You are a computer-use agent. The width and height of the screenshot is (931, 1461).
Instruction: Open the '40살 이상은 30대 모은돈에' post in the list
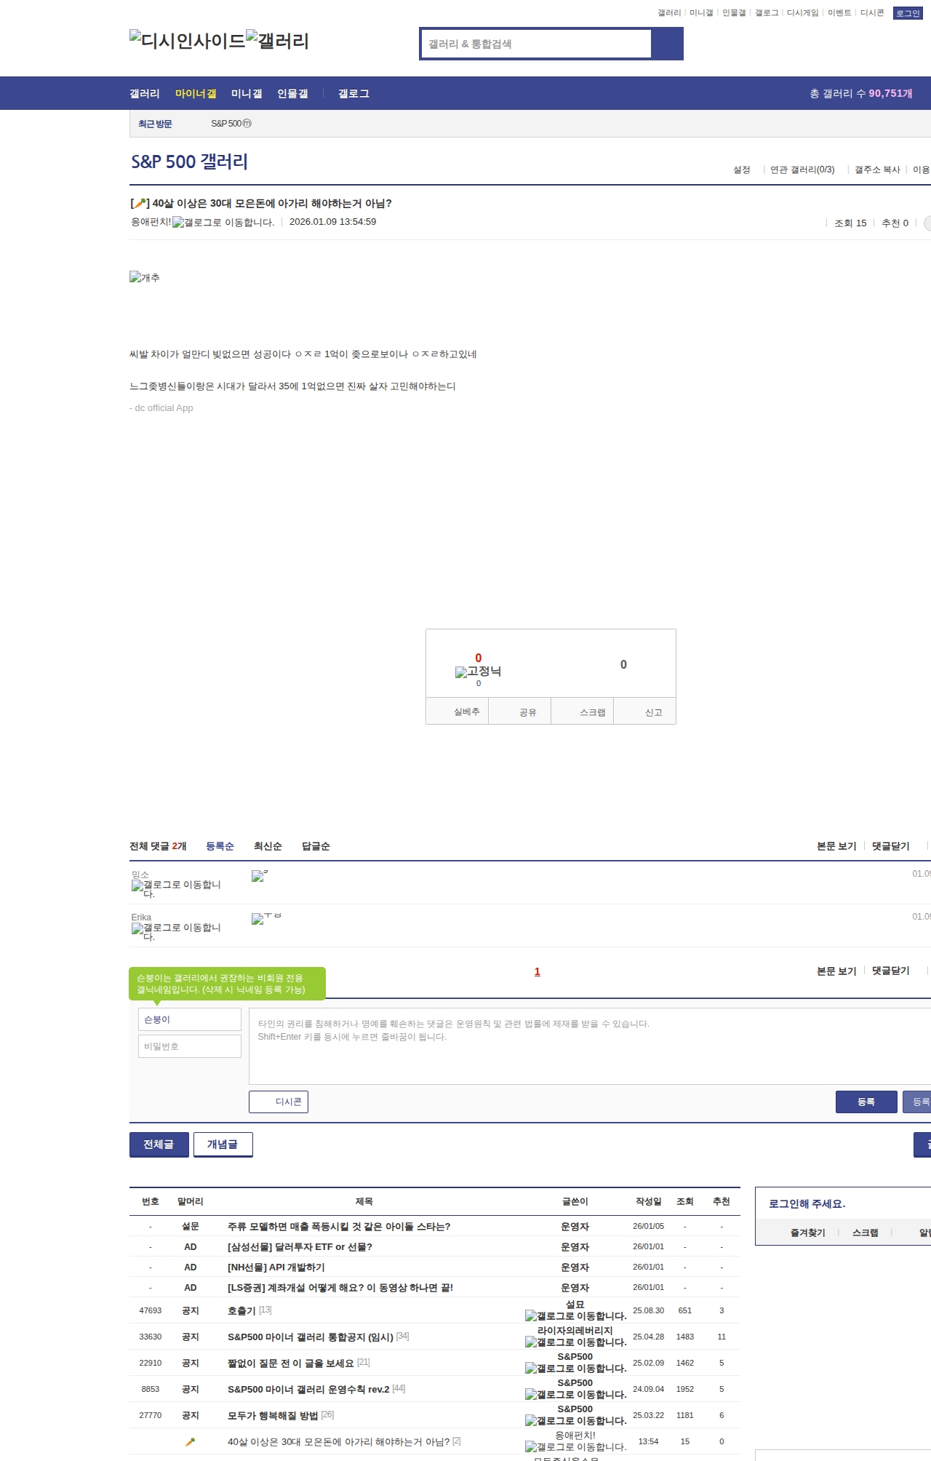click(338, 1441)
